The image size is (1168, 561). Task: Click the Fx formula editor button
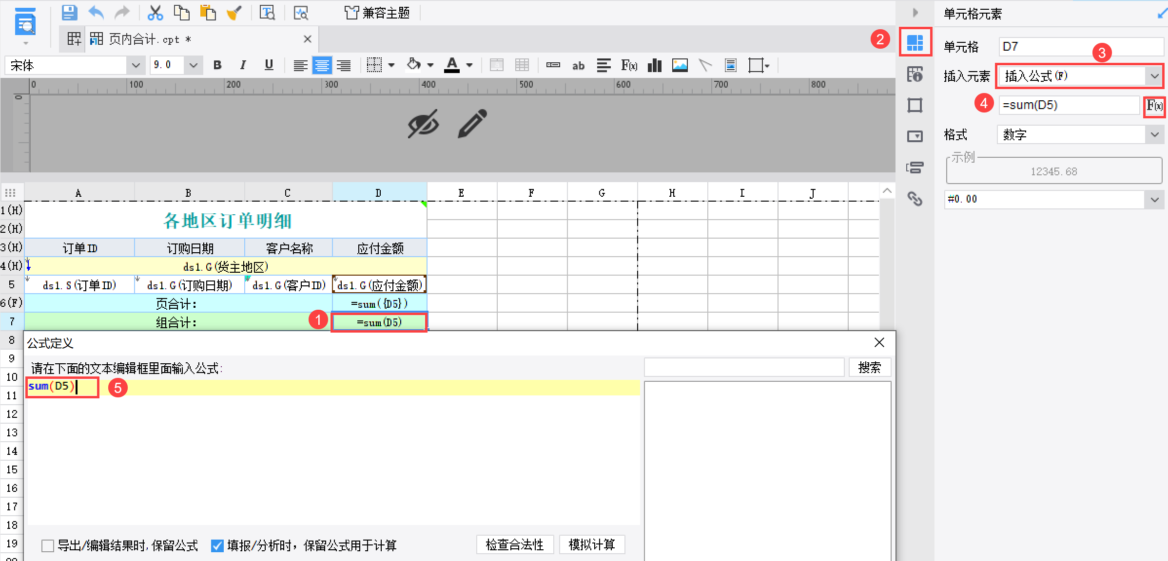click(1154, 106)
